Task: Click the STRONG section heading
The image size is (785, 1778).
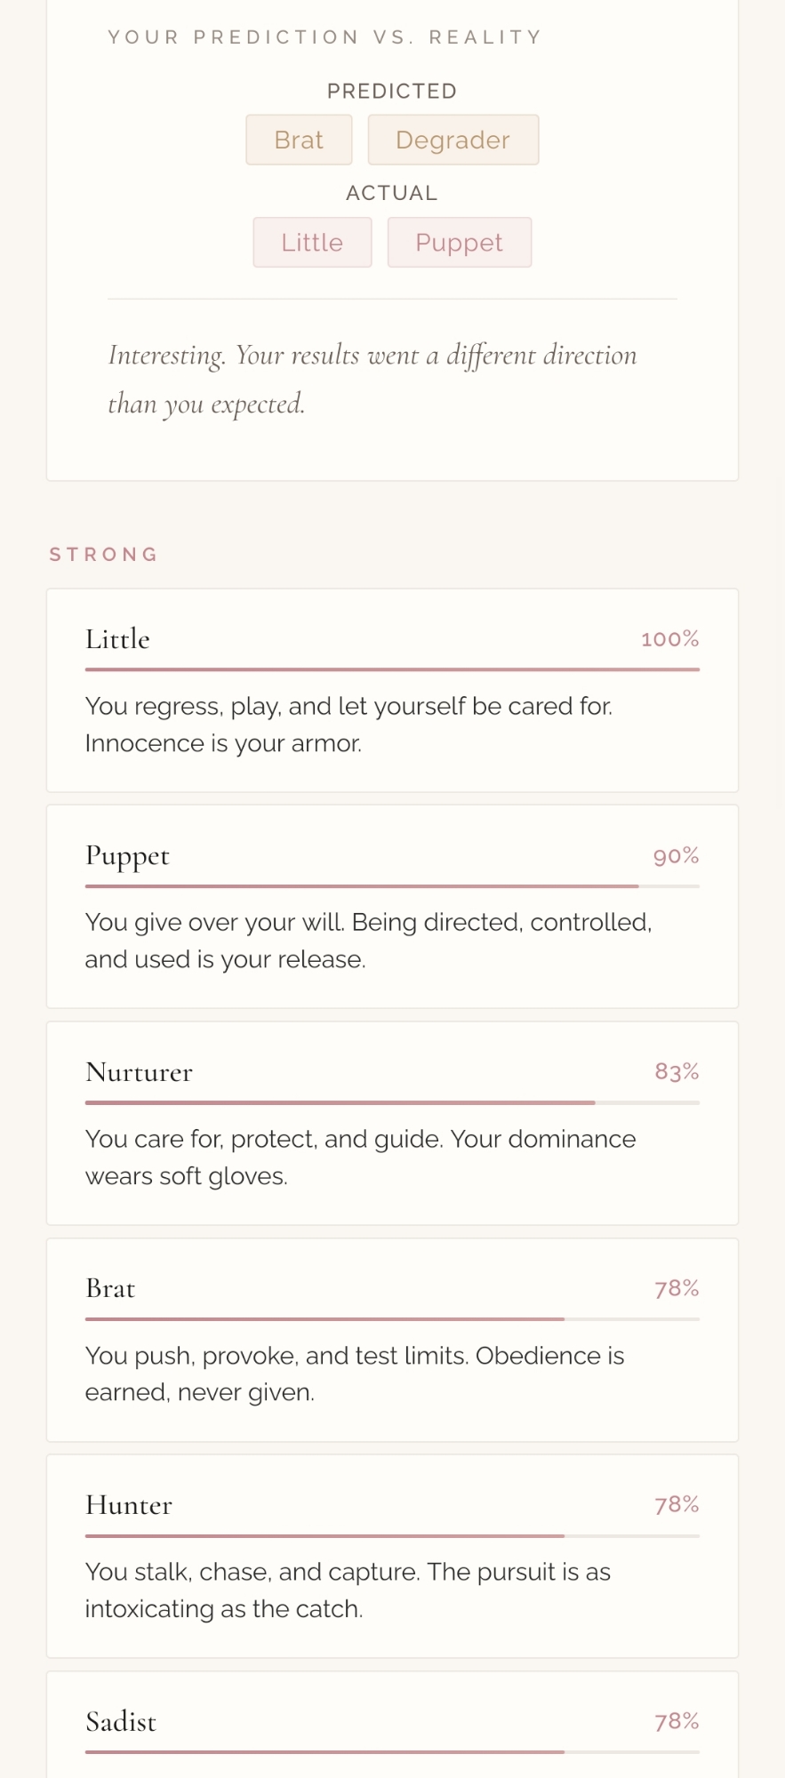Action: pyautogui.click(x=104, y=555)
